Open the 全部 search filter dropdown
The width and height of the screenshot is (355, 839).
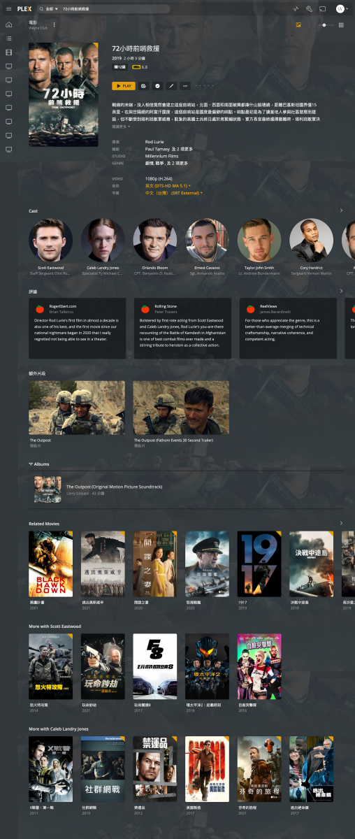click(x=50, y=9)
